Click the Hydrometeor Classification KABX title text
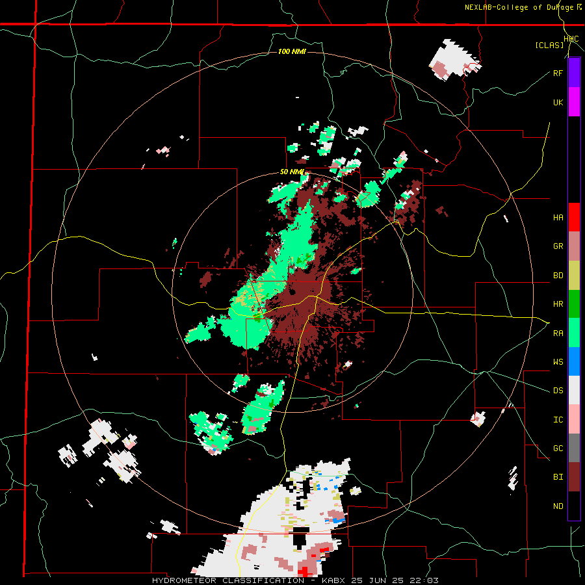 [x=295, y=580]
